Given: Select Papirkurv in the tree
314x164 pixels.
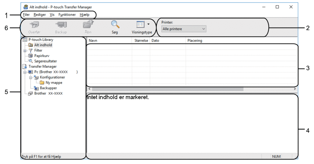Looking at the screenshot, I should [42, 56].
